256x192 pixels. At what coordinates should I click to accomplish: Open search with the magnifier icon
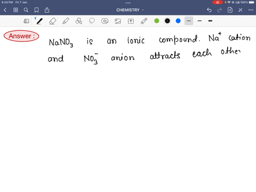[26, 10]
